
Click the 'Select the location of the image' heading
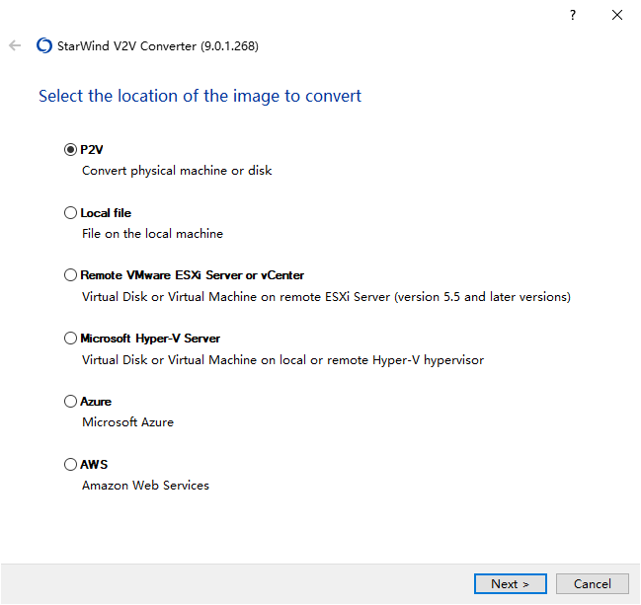(200, 97)
